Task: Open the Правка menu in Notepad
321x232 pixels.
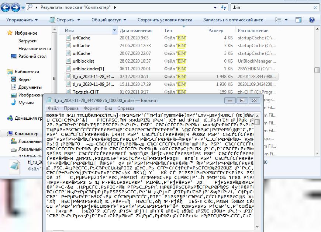Action: point(71,108)
